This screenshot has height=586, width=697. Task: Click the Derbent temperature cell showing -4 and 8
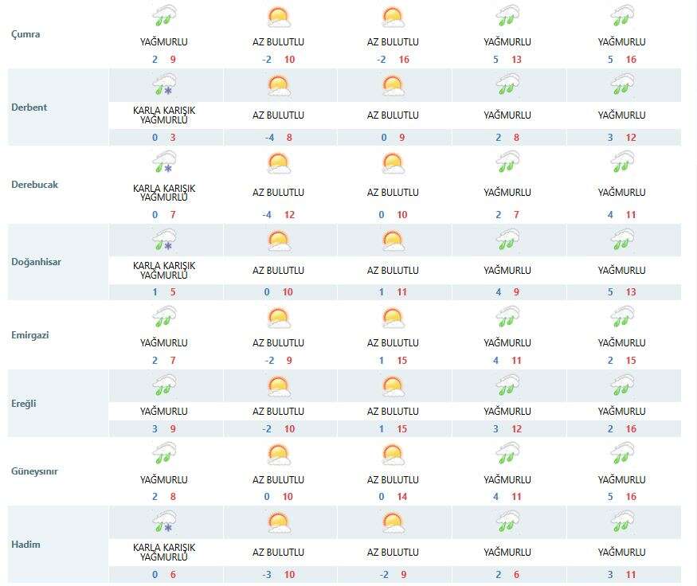(278, 138)
